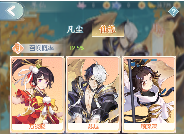The height and width of the screenshot is (134, 184).
Task: Click the 苏越 name label
Action: pyautogui.click(x=93, y=127)
